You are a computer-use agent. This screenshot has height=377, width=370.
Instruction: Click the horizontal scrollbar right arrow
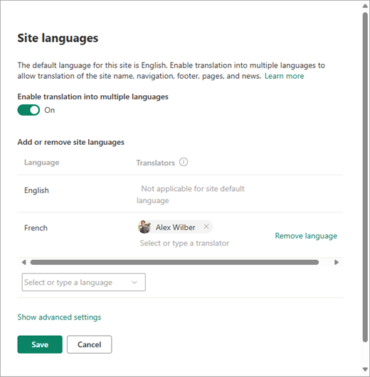[x=337, y=262]
